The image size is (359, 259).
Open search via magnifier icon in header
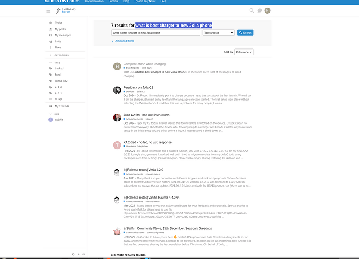(252, 10)
